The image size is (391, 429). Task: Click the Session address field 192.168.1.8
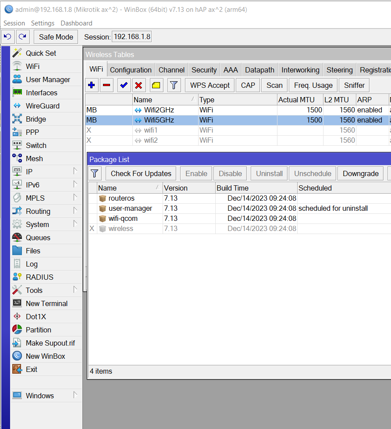pyautogui.click(x=132, y=37)
